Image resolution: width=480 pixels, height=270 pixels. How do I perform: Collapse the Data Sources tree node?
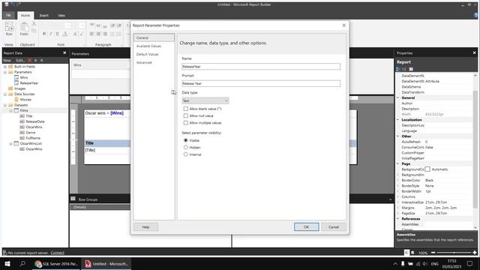[x=5, y=94]
